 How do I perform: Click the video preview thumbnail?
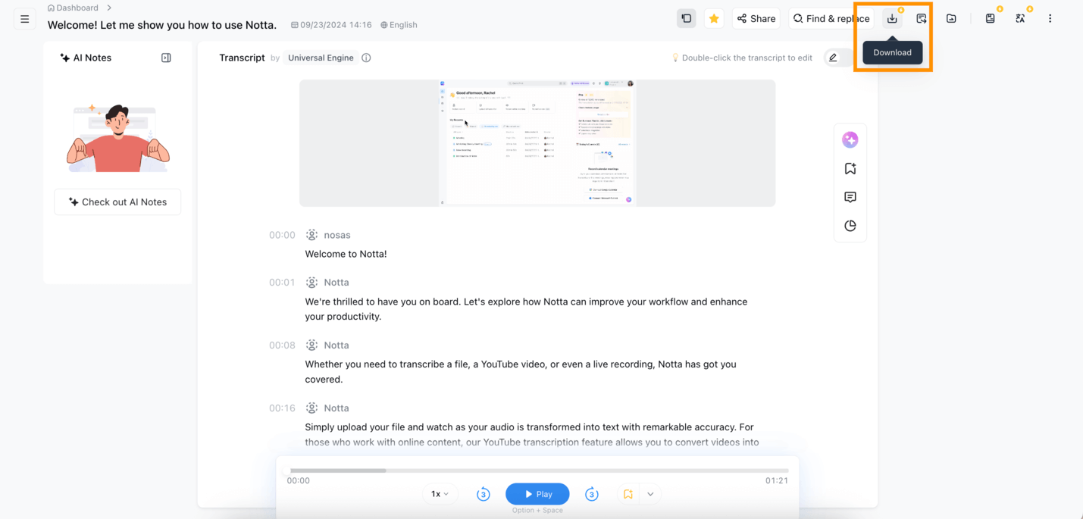(x=537, y=143)
